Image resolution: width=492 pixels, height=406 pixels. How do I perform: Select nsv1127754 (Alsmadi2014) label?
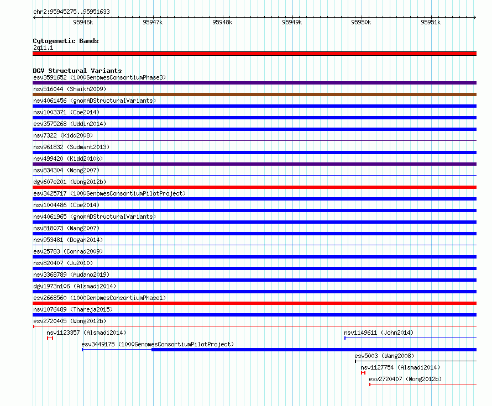point(400,367)
